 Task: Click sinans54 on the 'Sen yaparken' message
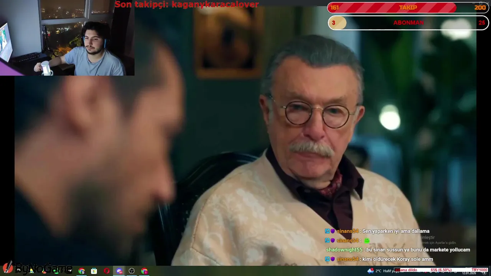348,231
